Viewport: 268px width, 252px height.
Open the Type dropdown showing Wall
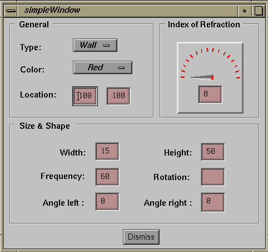95,45
